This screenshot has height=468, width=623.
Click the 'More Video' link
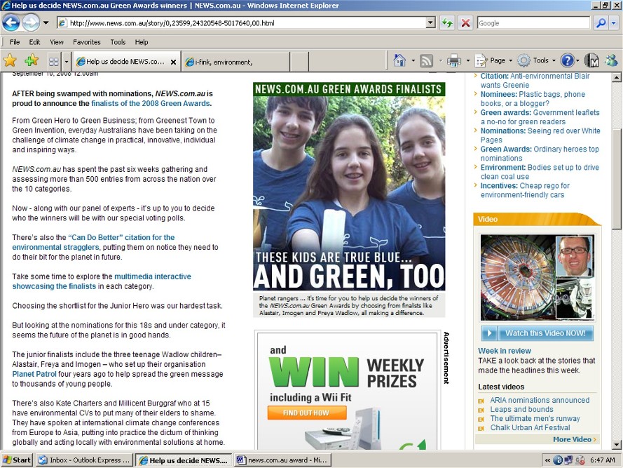point(575,439)
